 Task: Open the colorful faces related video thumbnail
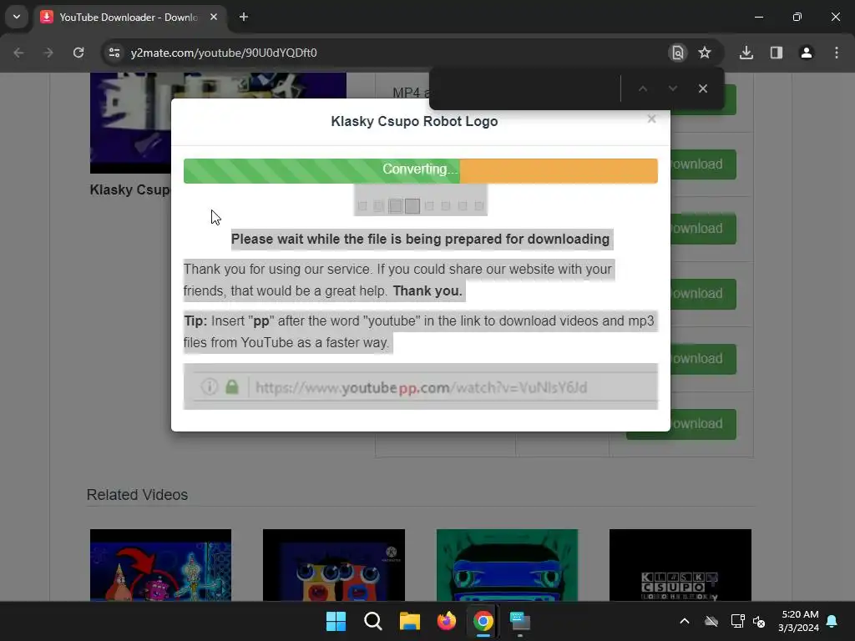point(334,565)
